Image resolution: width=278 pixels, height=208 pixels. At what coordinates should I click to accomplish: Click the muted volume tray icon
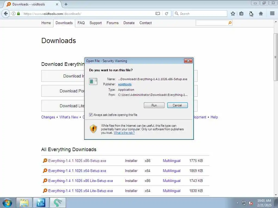251,203
